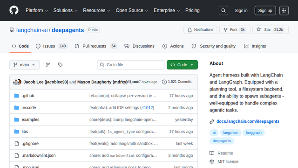This screenshot has height=168, width=298.
Task: Switch to Security and quality tab
Action: pos(214,46)
